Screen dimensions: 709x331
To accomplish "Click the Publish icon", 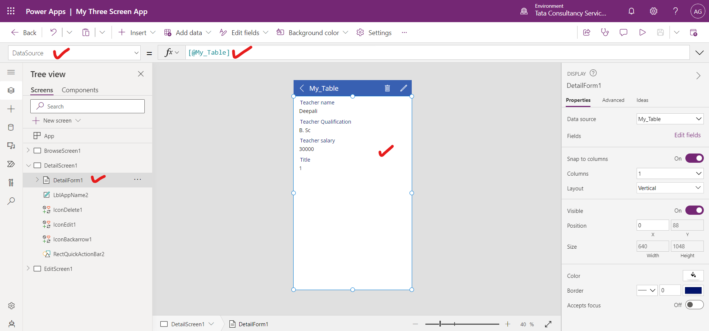I will (693, 32).
